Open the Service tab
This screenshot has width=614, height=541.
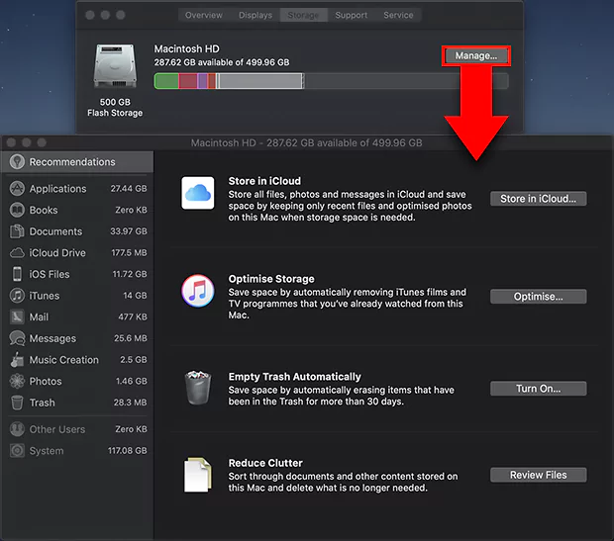pos(398,15)
